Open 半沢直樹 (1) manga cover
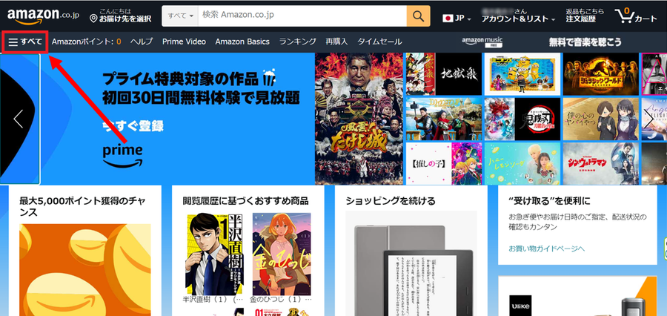The height and width of the screenshot is (316, 667). (x=214, y=254)
